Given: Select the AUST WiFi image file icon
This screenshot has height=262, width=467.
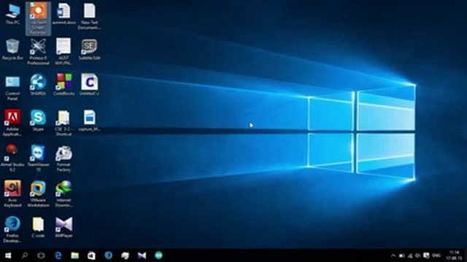Looking at the screenshot, I should 63,52.
